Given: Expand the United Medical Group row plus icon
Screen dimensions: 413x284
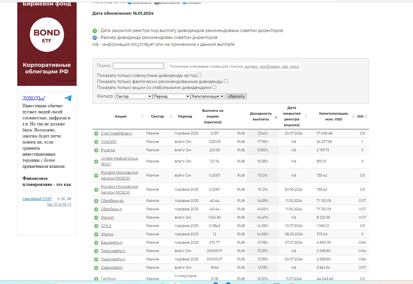Looking at the screenshot, I should click(x=96, y=161).
